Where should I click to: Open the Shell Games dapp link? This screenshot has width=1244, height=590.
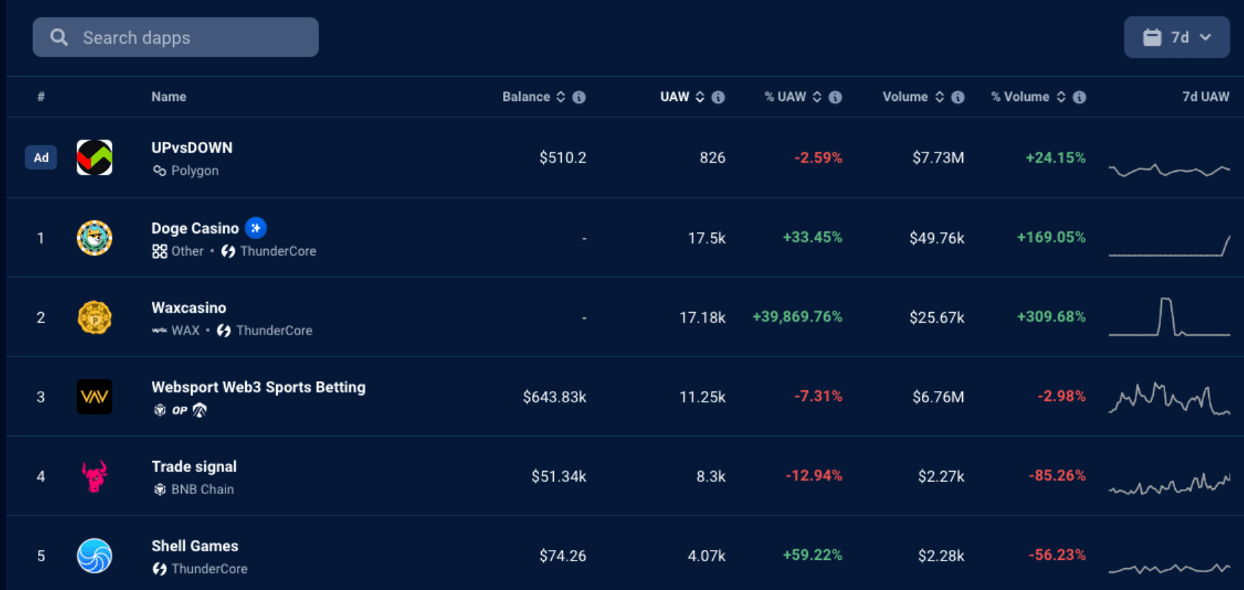pyautogui.click(x=195, y=546)
